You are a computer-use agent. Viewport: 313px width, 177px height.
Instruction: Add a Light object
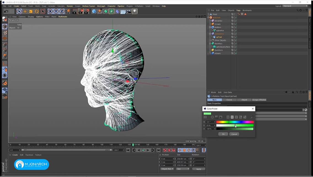coord(135,11)
